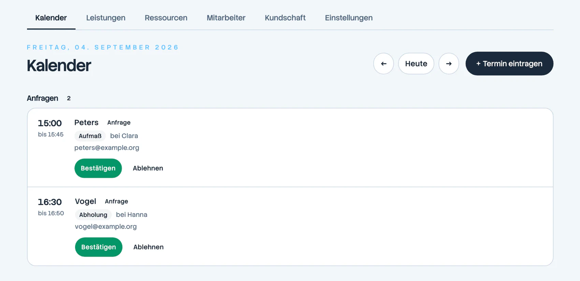Click 'bei Hanna' staff label
Viewport: 580px width, 281px height.
pos(132,215)
